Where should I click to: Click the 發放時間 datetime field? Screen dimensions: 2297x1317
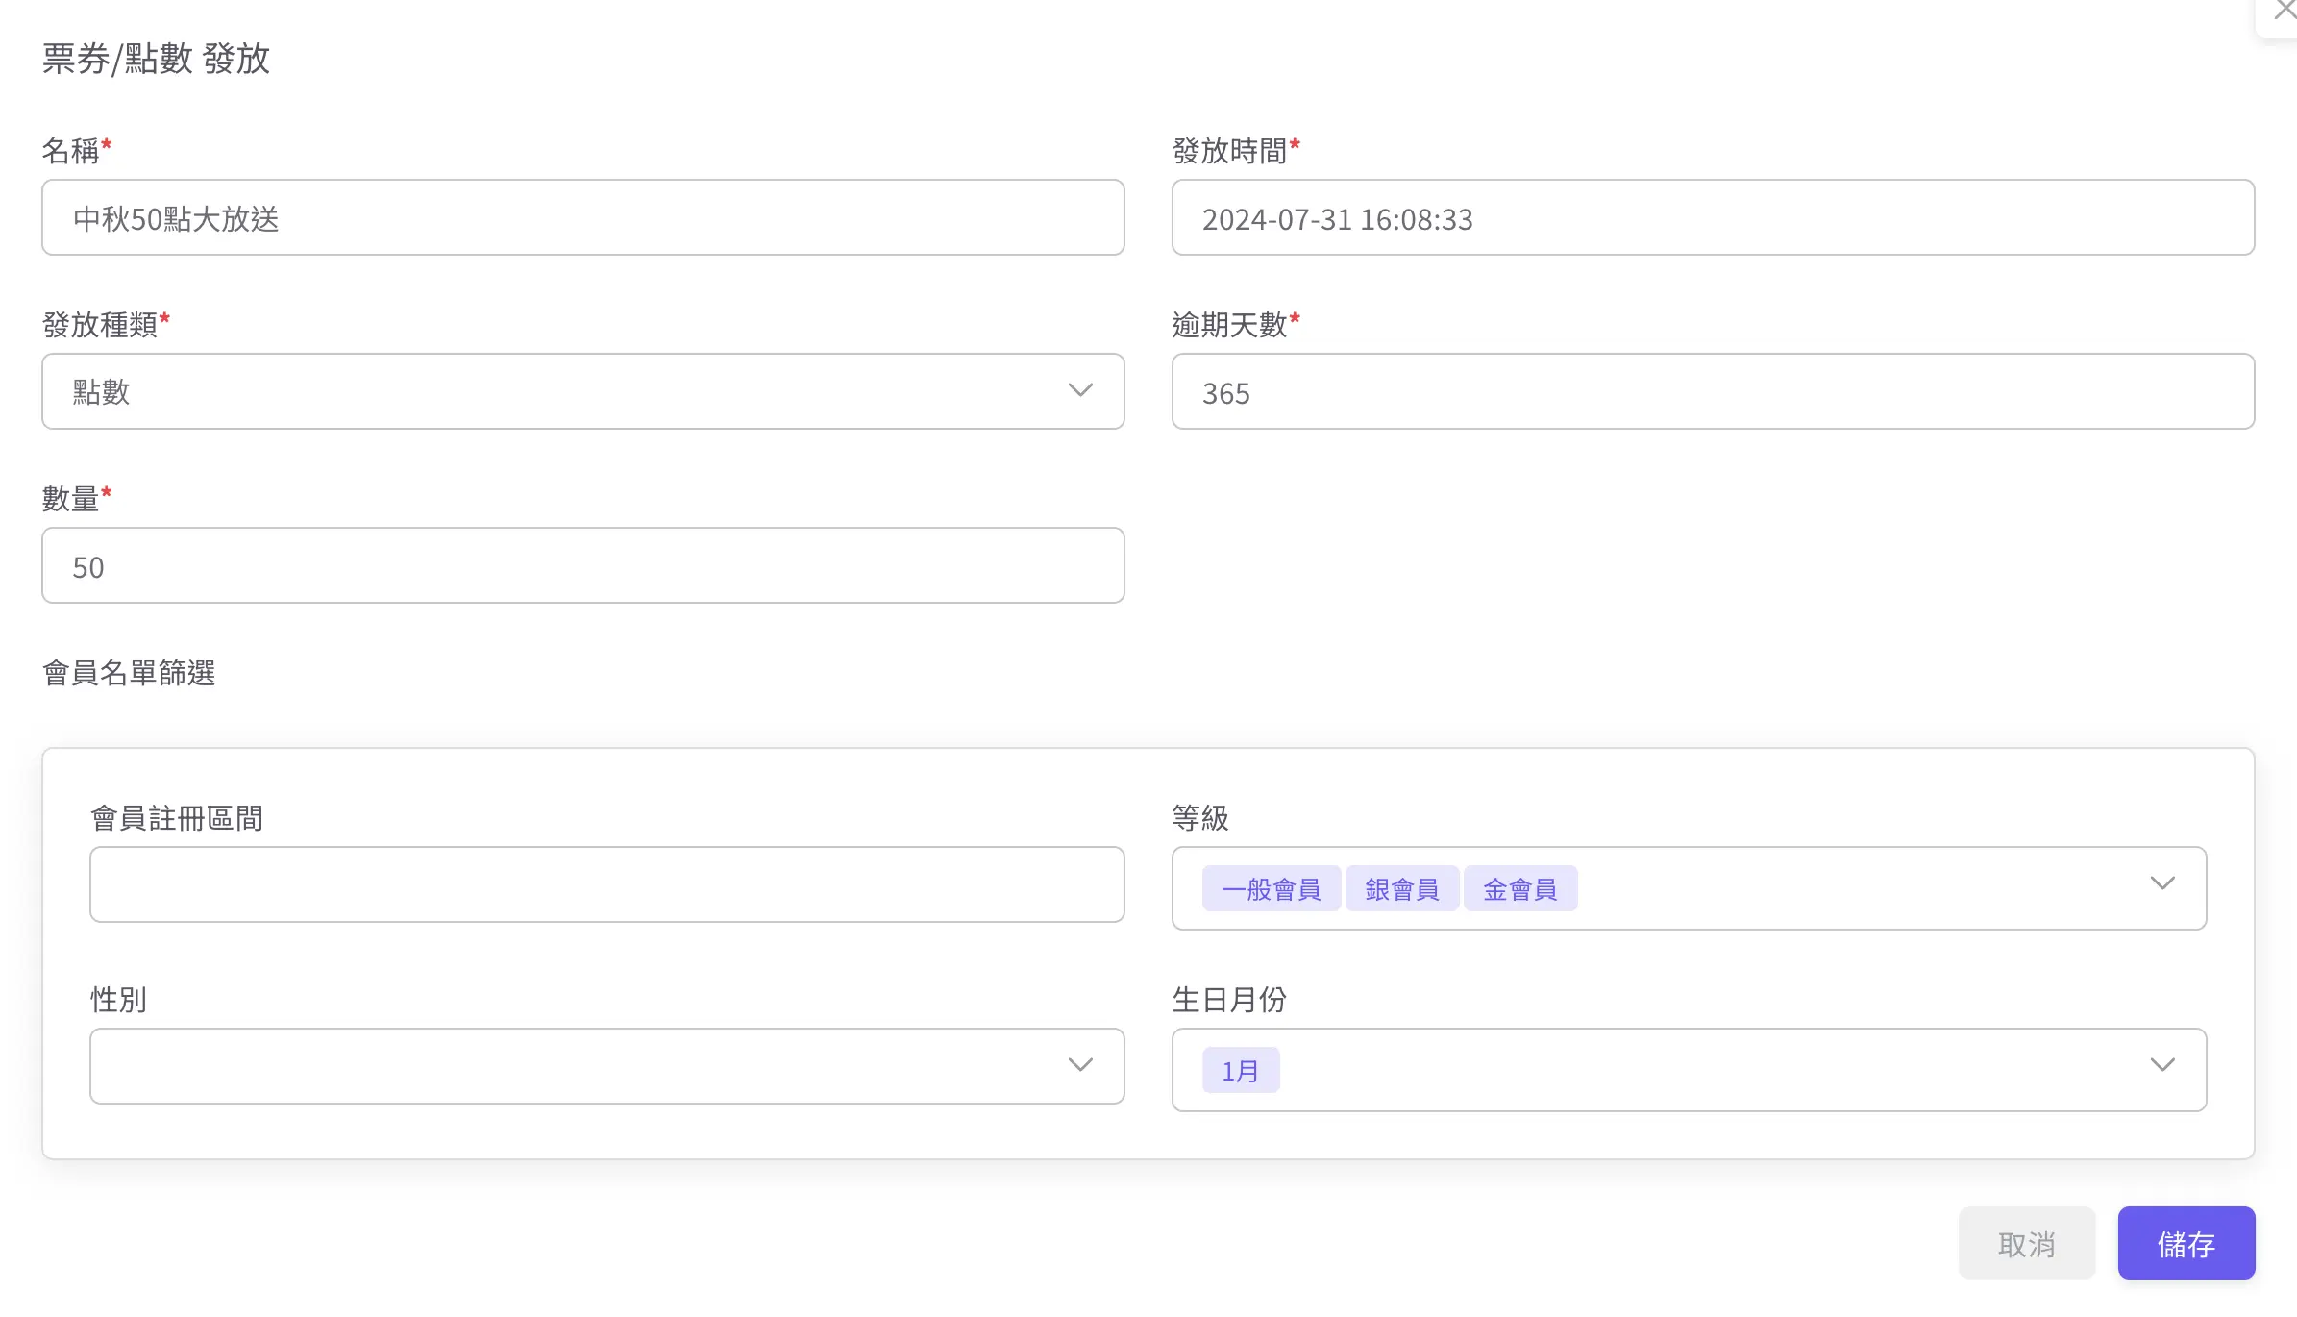point(1712,218)
